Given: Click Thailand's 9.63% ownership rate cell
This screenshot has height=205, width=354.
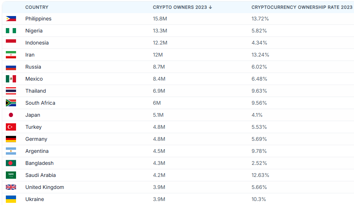Looking at the screenshot, I should coord(259,91).
